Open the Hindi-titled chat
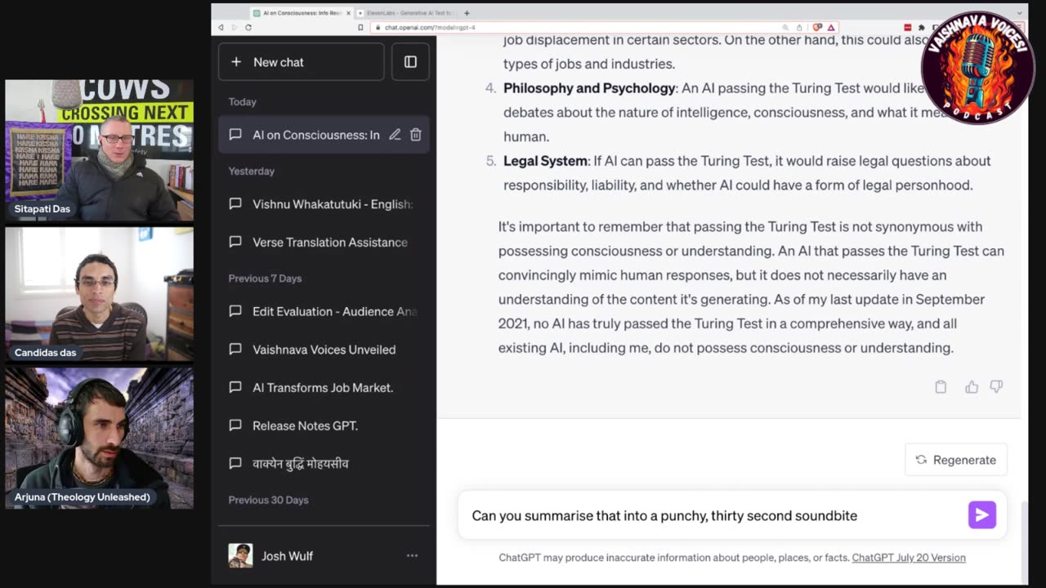Viewport: 1046px width, 588px height. (x=324, y=464)
